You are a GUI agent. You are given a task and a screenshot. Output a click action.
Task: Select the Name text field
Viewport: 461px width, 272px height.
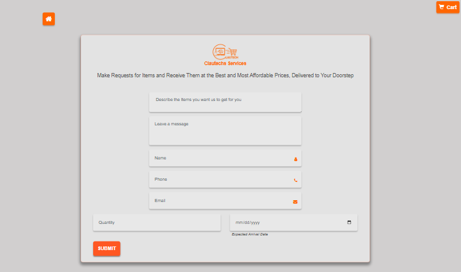(219, 158)
